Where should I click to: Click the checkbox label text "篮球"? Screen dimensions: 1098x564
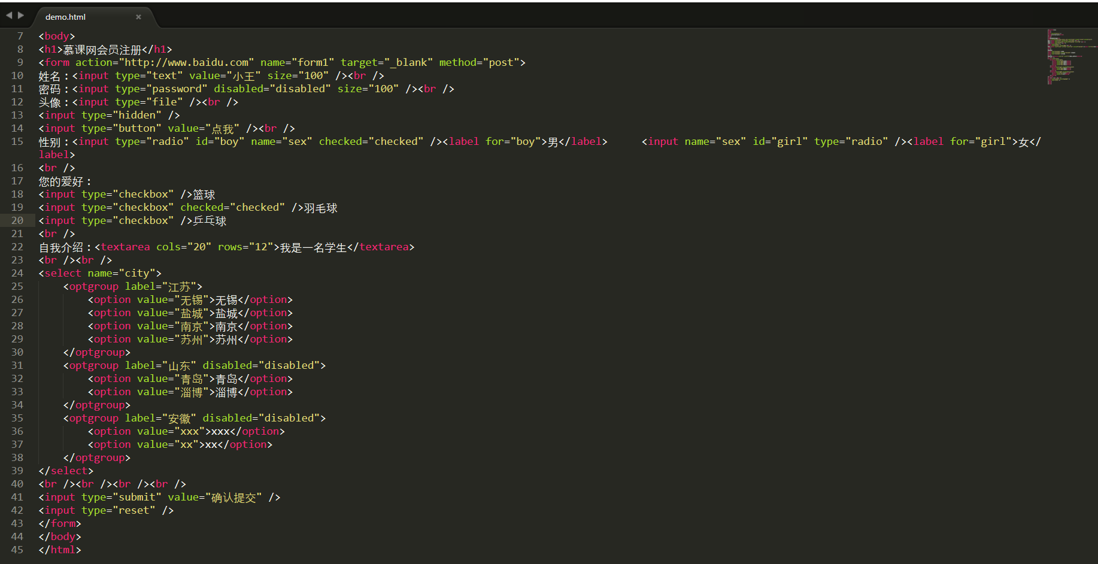click(x=204, y=195)
